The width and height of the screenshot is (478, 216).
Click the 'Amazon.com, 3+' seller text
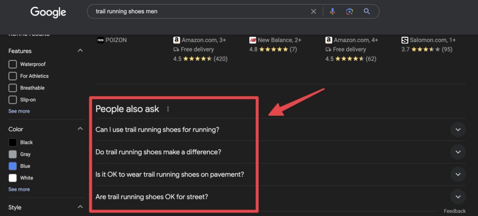[204, 40]
